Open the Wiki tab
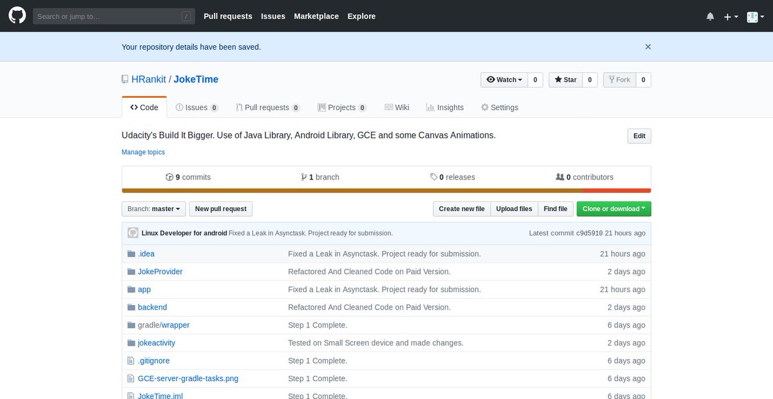 coord(397,107)
